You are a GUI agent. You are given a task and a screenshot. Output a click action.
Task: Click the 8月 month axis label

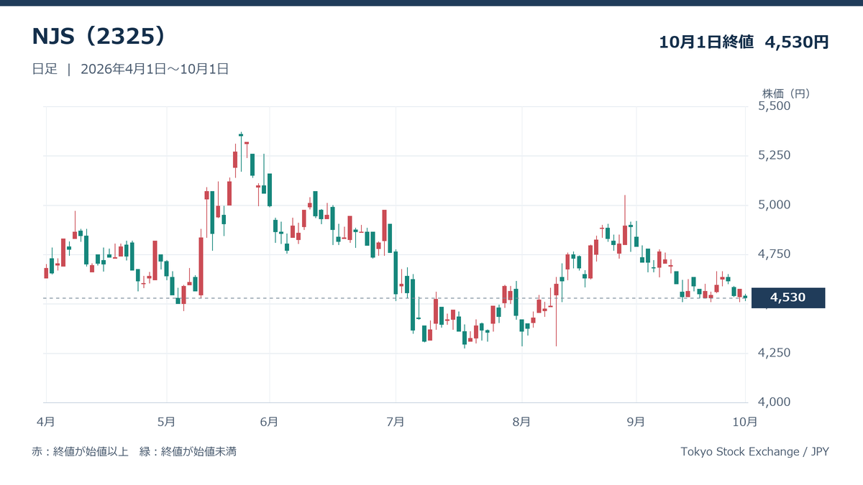point(522,421)
